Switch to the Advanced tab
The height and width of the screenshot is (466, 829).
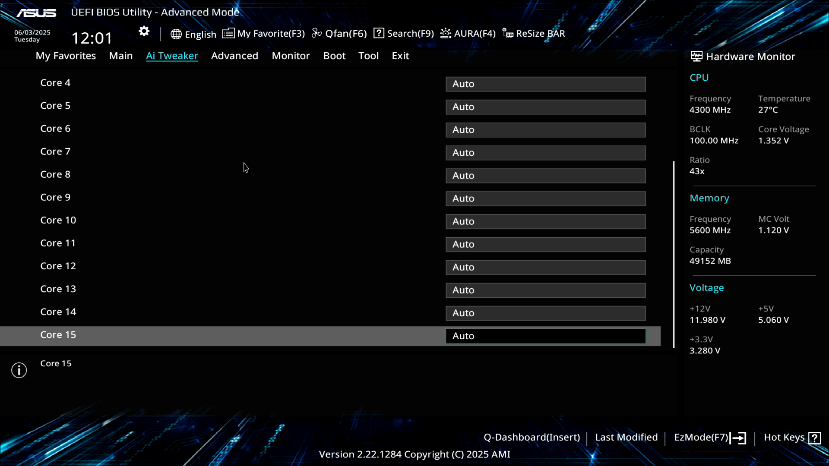coord(234,56)
